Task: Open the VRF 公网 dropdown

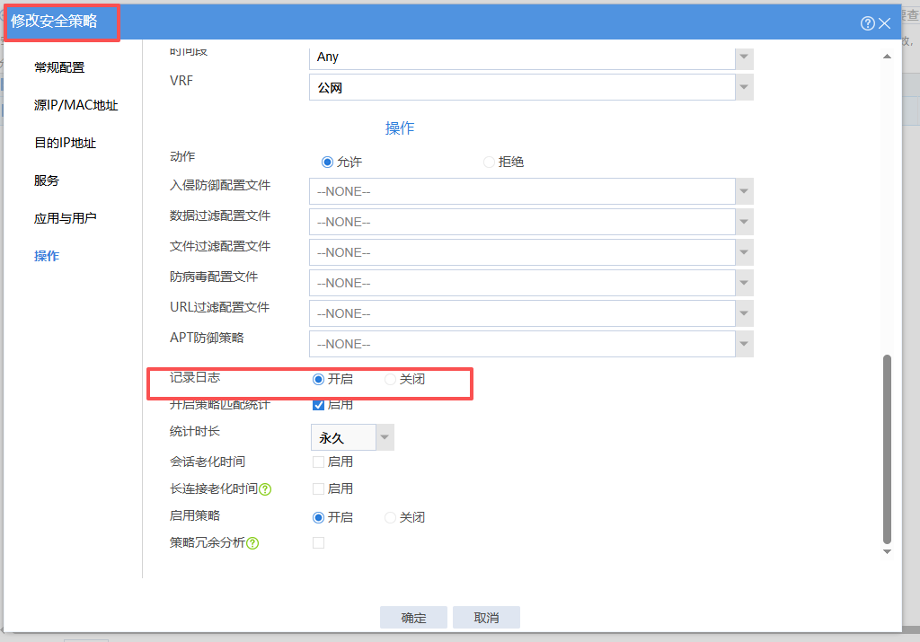Action: (744, 87)
